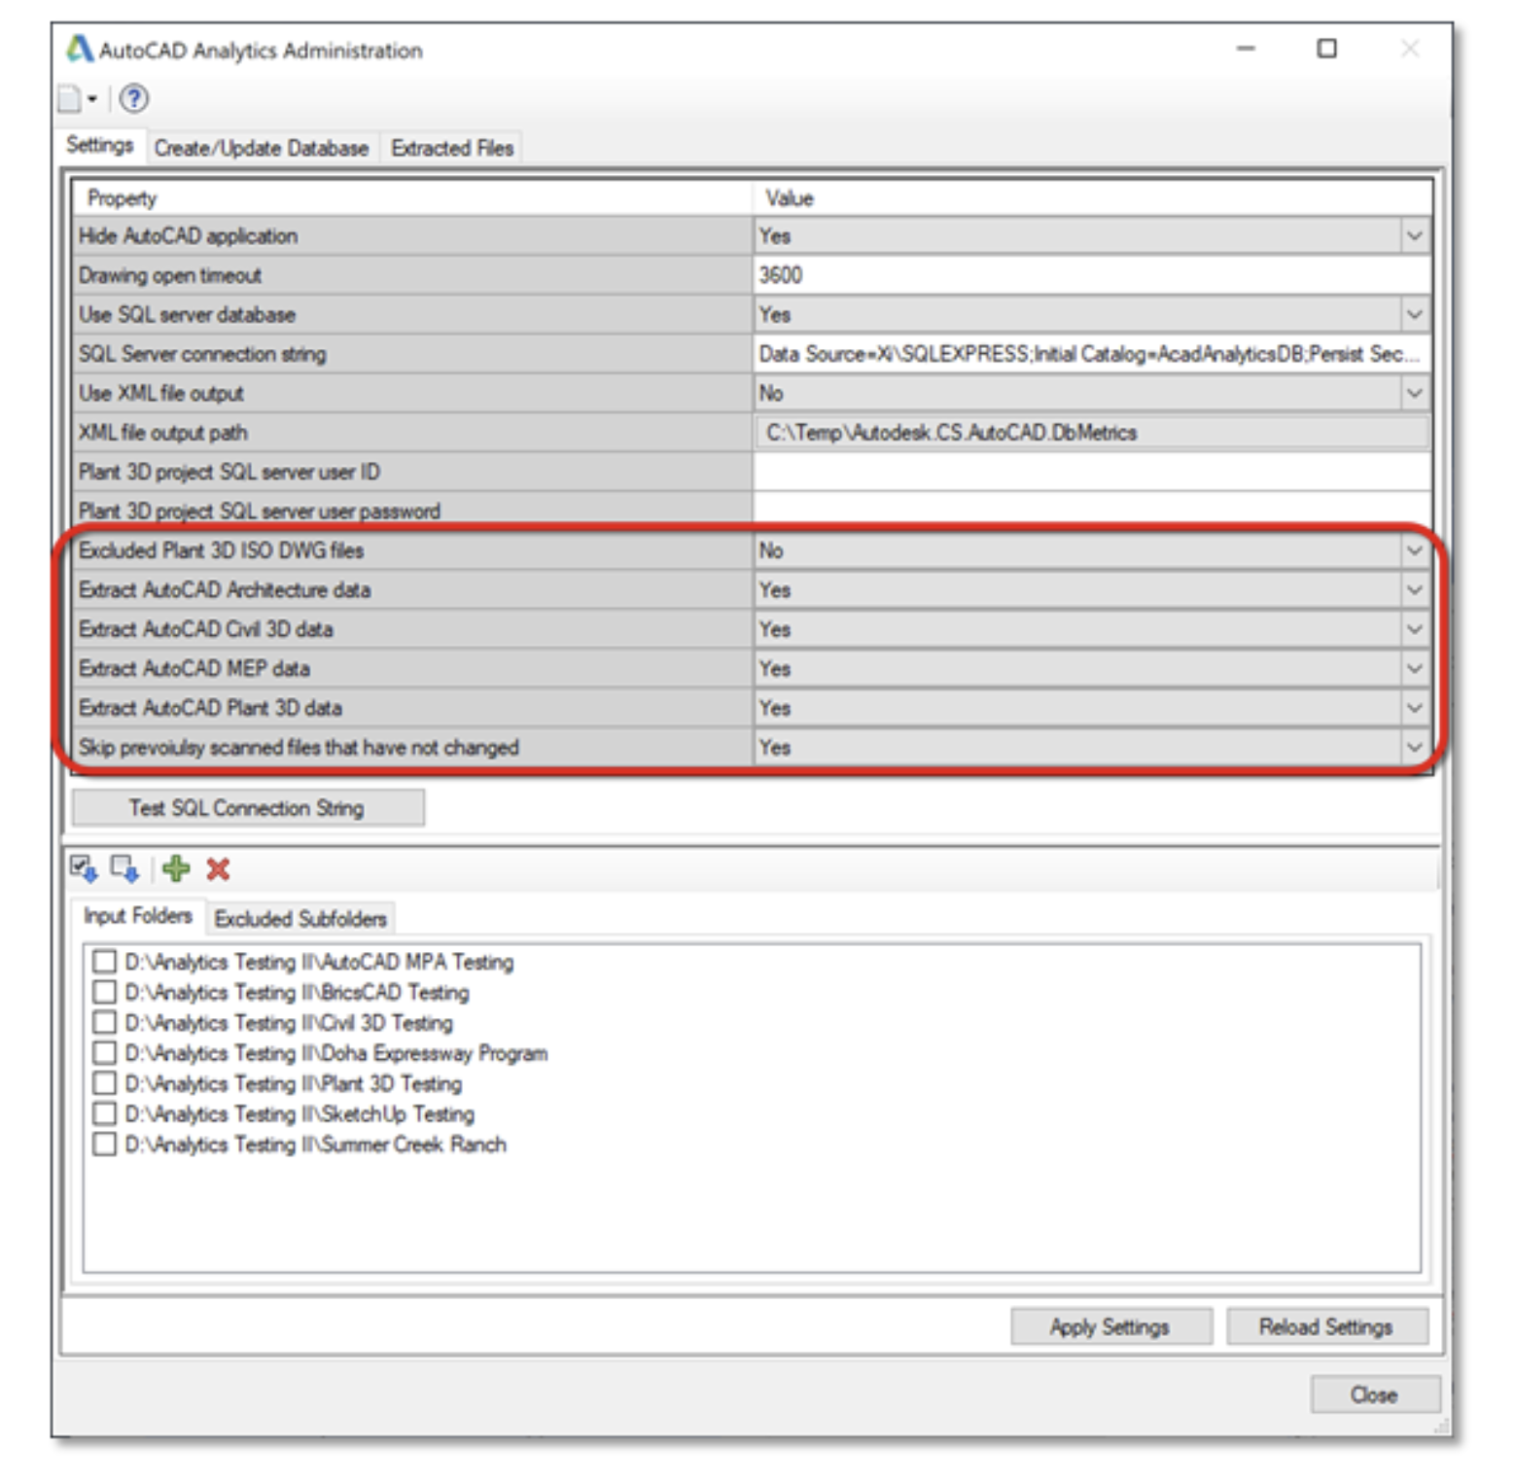
Task: Open the Use XML file output dropdown
Action: tap(1415, 393)
